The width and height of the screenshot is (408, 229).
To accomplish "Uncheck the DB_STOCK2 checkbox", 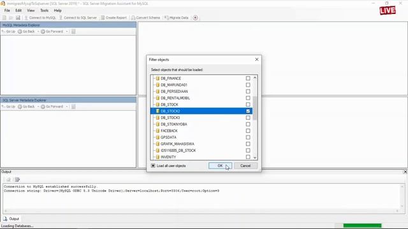I will coord(248,111).
